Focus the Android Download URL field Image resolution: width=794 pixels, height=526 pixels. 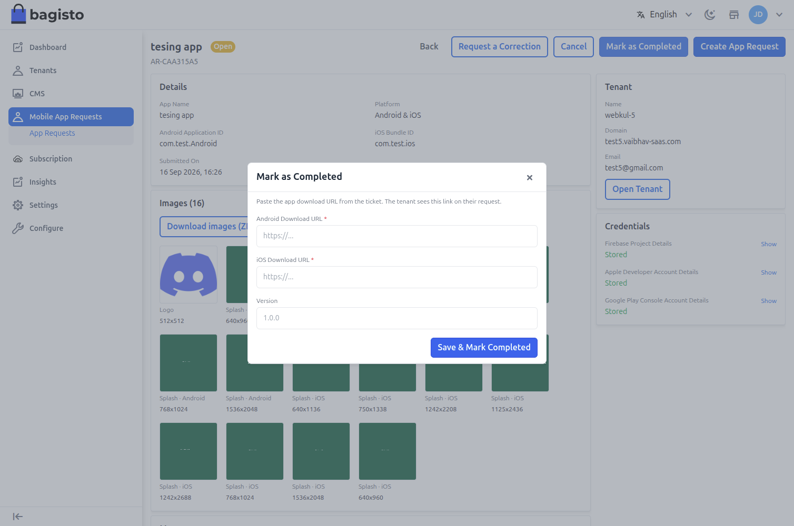[x=397, y=236]
